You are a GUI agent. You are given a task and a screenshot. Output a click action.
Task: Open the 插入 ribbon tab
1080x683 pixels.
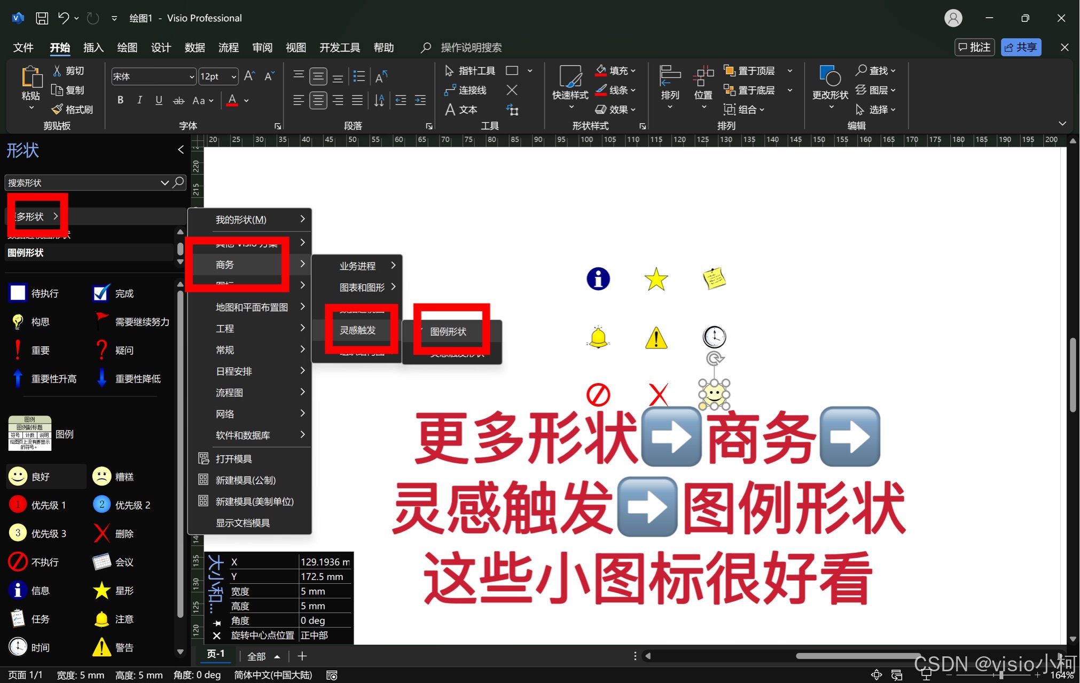point(93,47)
